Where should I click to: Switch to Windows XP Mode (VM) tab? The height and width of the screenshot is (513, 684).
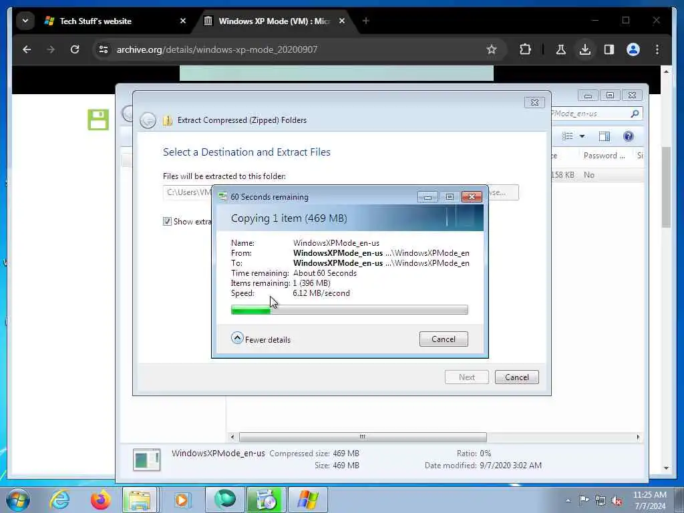point(274,21)
